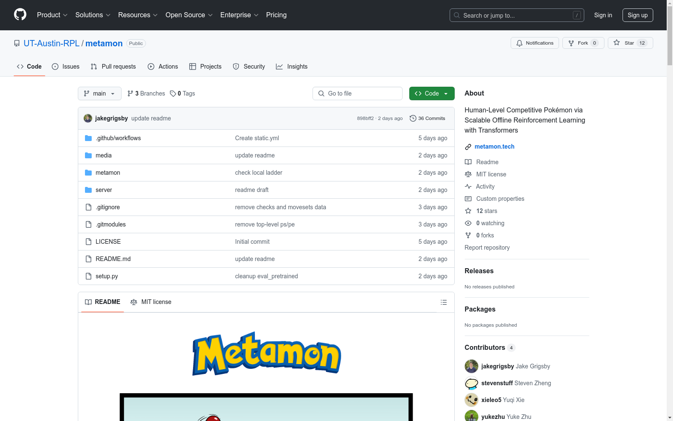
Task: Switch to the Insights tab
Action: coord(292,67)
